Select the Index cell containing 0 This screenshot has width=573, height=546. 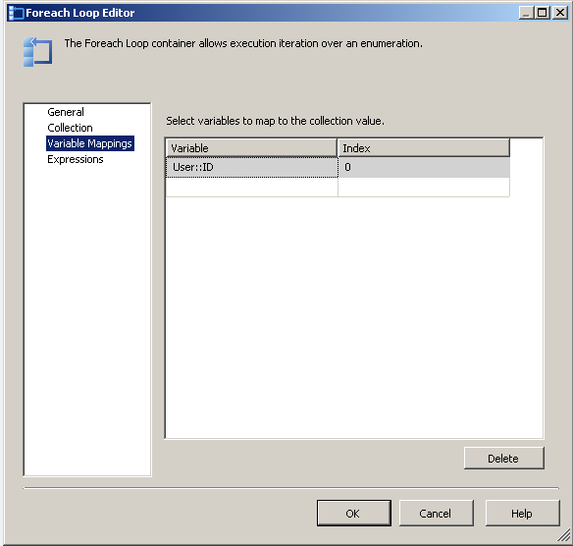point(424,167)
